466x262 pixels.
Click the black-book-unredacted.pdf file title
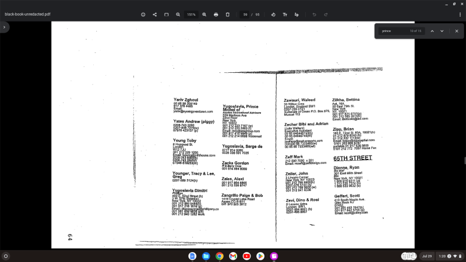coord(27,14)
